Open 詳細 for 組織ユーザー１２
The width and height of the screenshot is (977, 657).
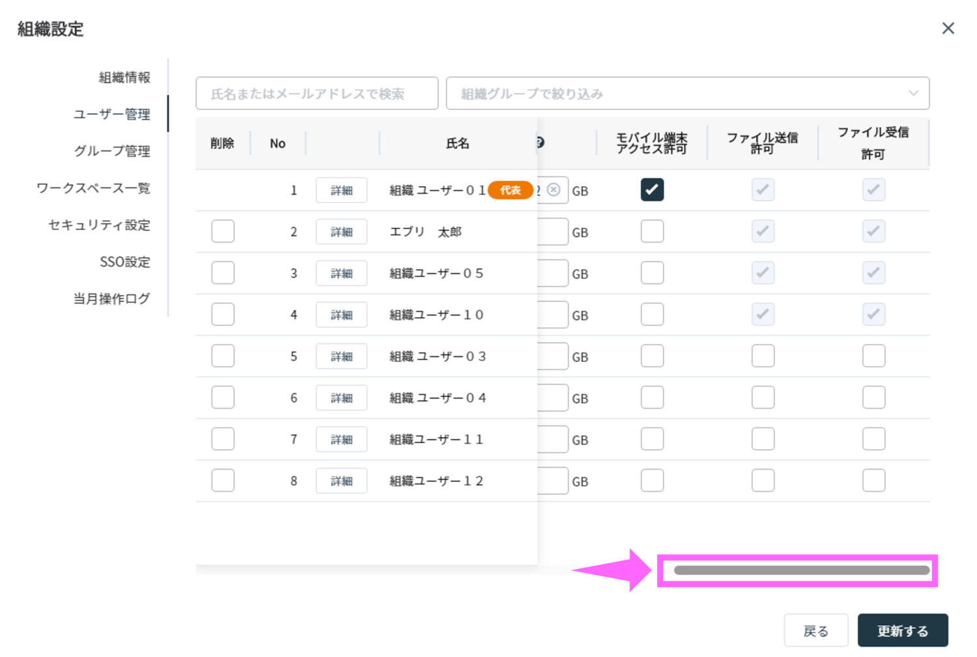point(341,481)
